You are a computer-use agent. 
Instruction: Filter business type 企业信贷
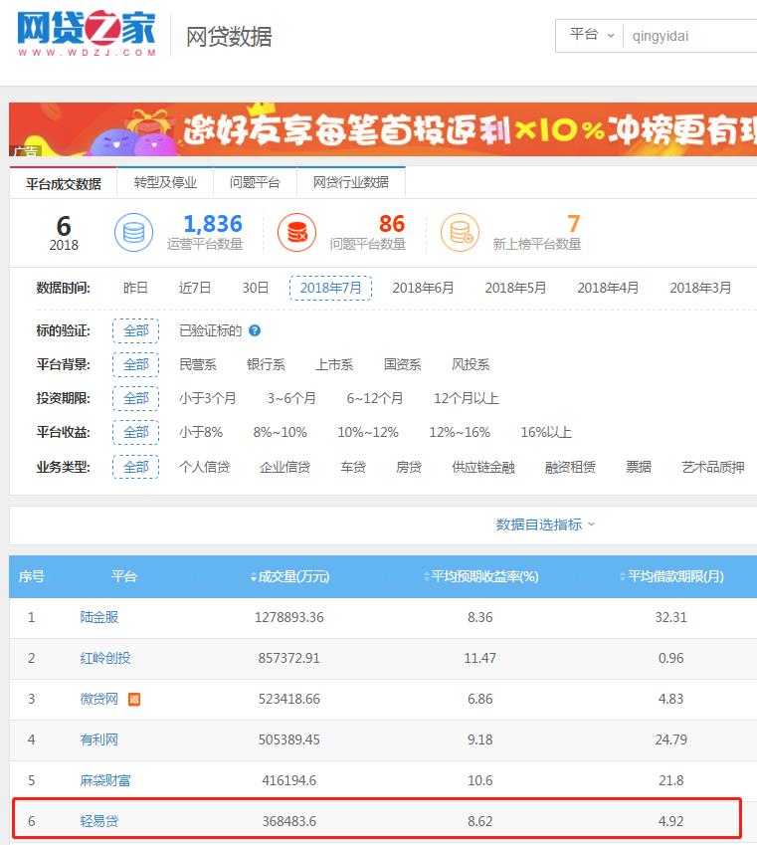[285, 467]
